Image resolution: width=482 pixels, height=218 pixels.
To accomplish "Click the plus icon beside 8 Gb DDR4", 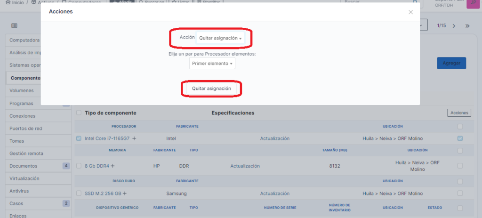I will [112, 166].
